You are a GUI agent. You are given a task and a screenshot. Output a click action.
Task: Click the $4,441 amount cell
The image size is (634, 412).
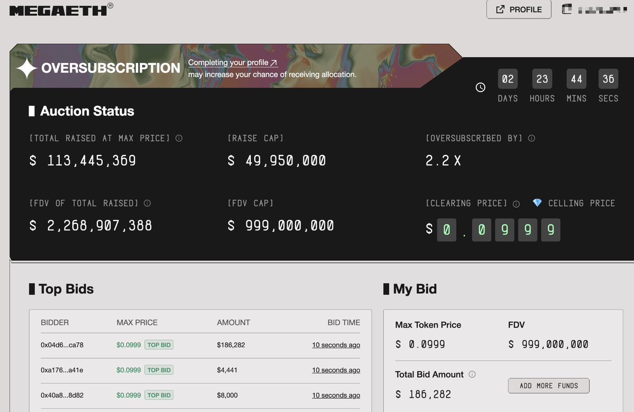click(227, 370)
